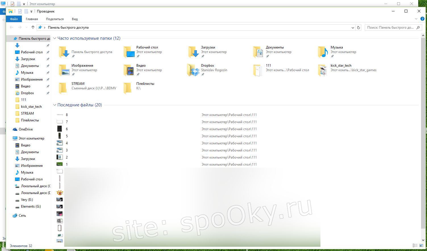
Task: Go up one folder level arrow
Action: [x=33, y=27]
